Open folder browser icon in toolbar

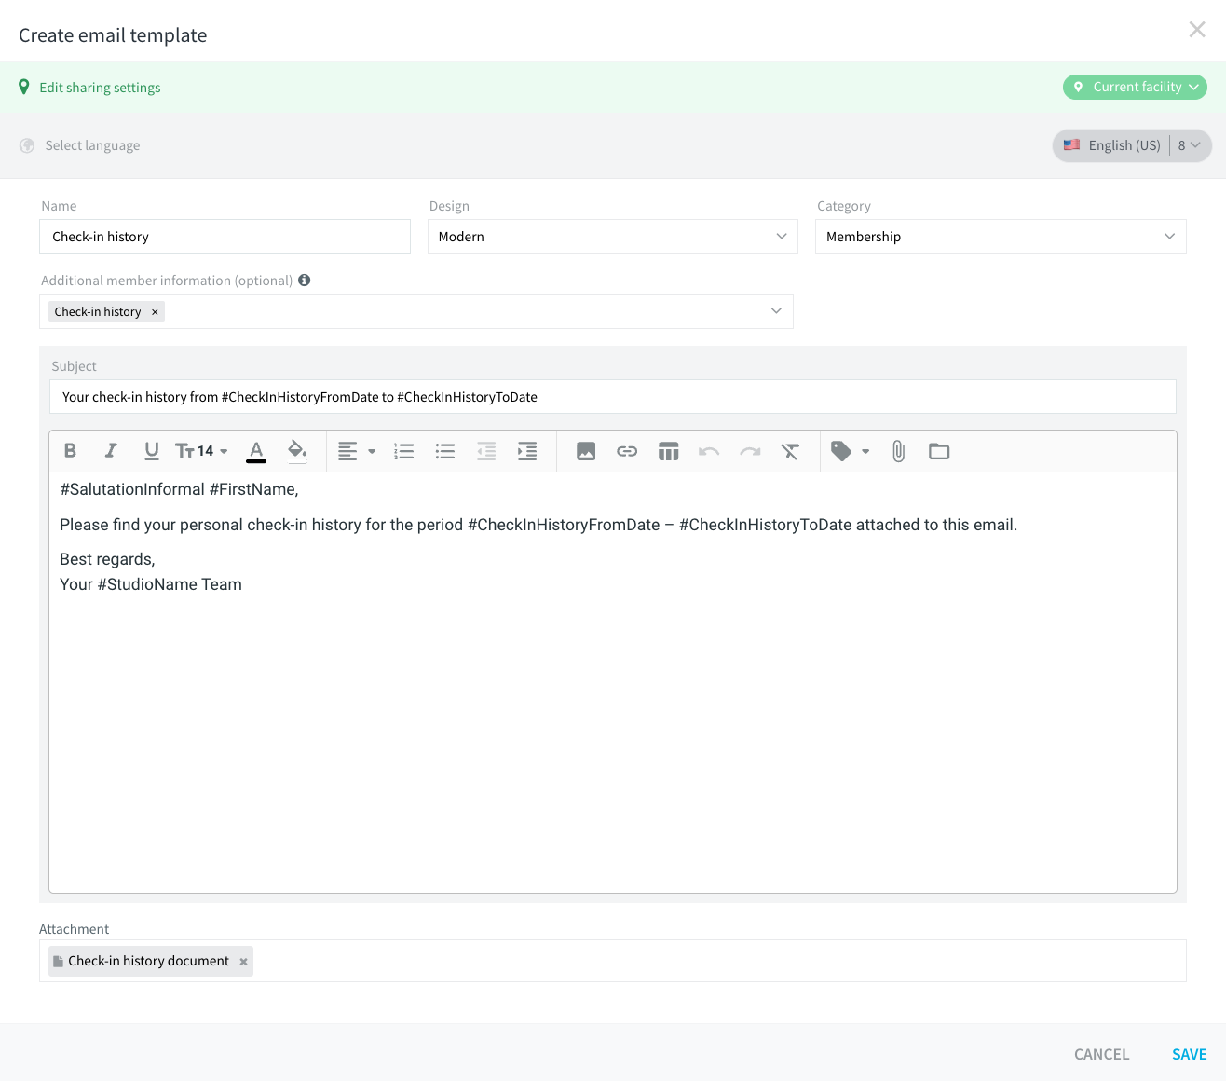click(x=939, y=451)
